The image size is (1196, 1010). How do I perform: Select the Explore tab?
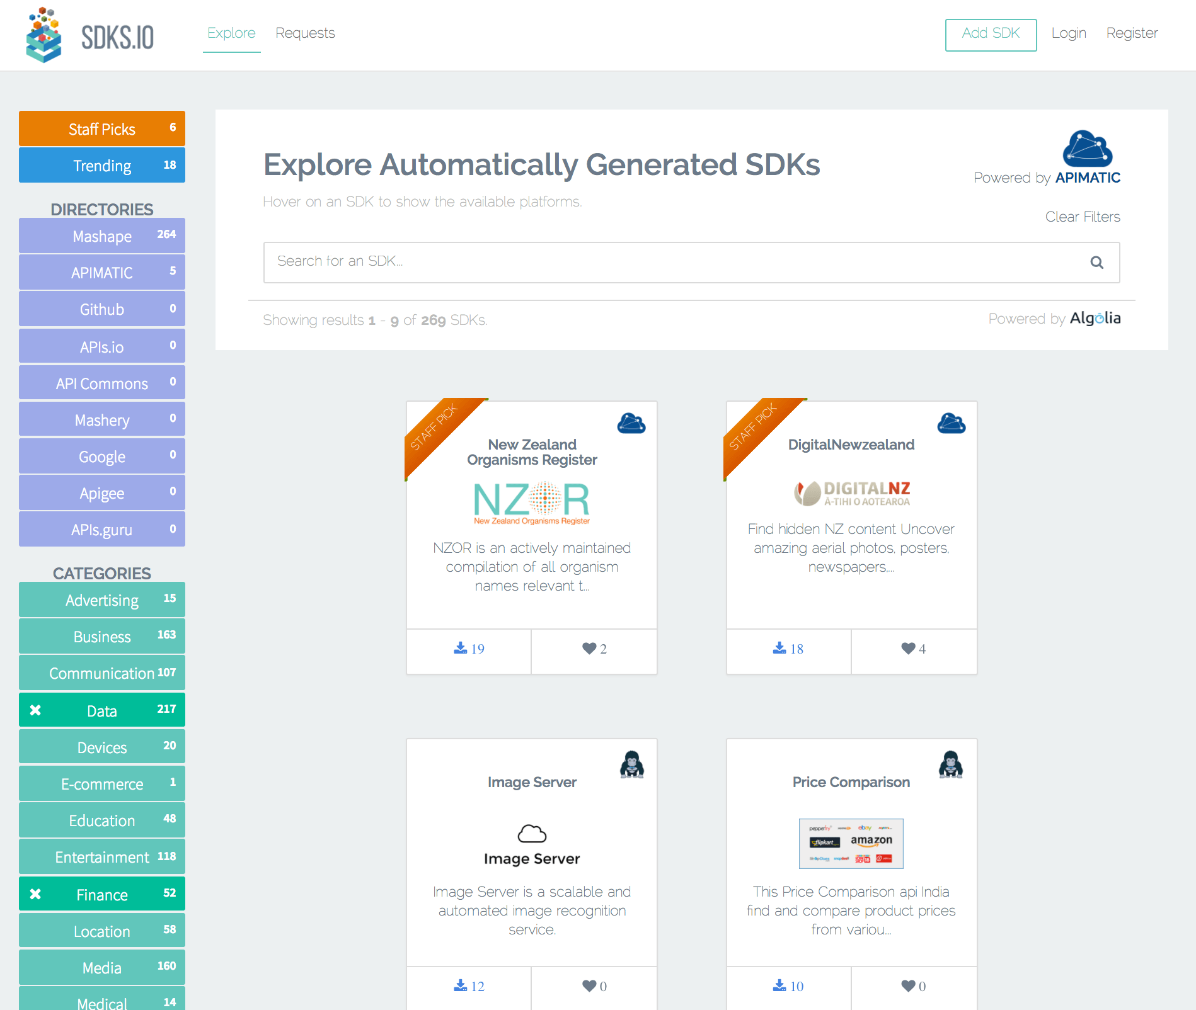[231, 33]
